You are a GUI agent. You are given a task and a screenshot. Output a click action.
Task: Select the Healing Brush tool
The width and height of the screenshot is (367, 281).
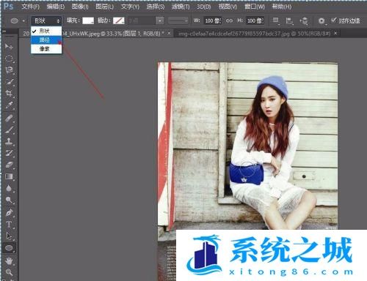(9, 119)
